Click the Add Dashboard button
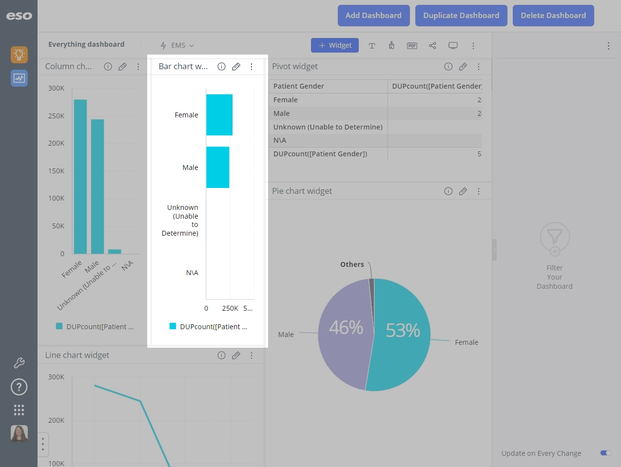This screenshot has height=467, width=621. pyautogui.click(x=374, y=16)
